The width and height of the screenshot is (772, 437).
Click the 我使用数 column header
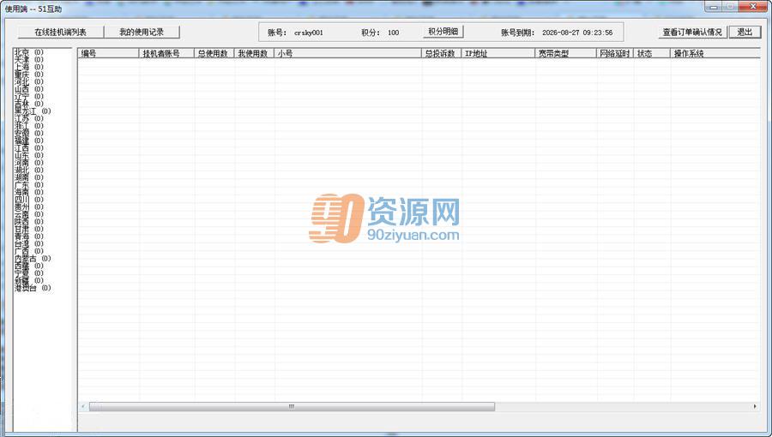(x=254, y=53)
